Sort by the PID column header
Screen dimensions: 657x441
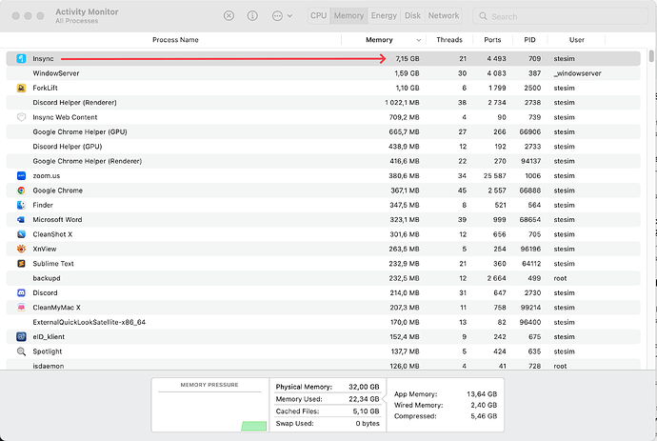(x=529, y=40)
